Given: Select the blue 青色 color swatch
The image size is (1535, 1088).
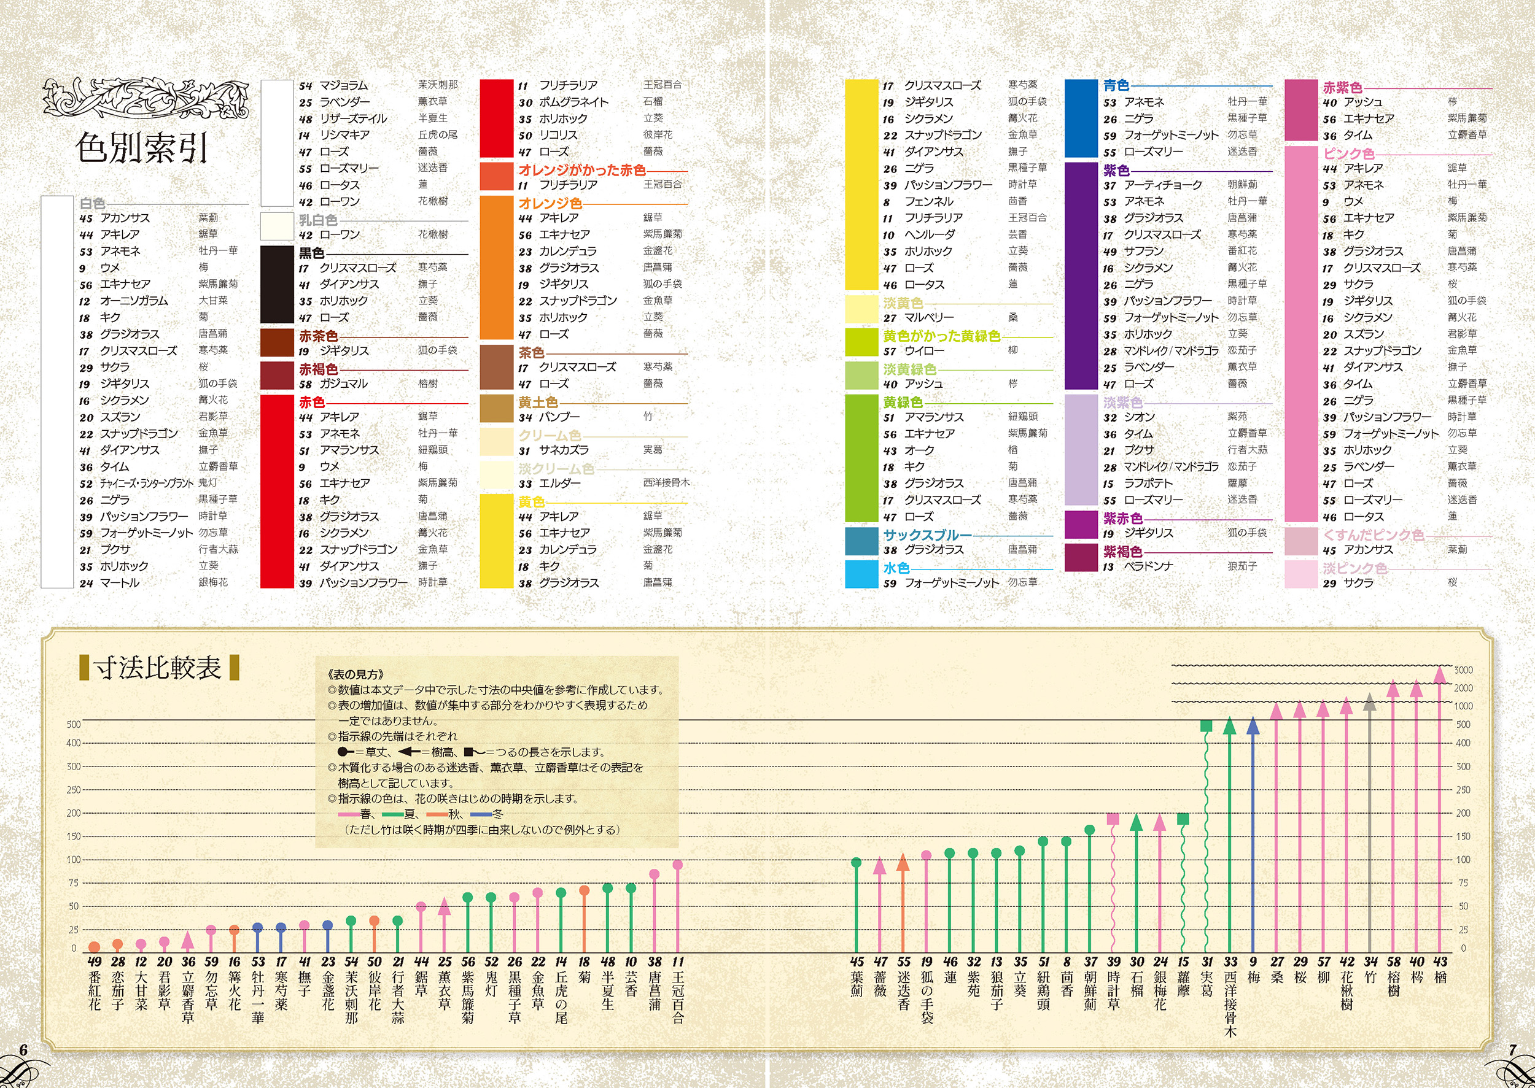Looking at the screenshot, I should pos(1081,118).
